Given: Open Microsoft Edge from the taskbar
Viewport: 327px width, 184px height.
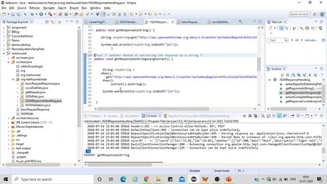Looking at the screenshot, I should (x=123, y=179).
